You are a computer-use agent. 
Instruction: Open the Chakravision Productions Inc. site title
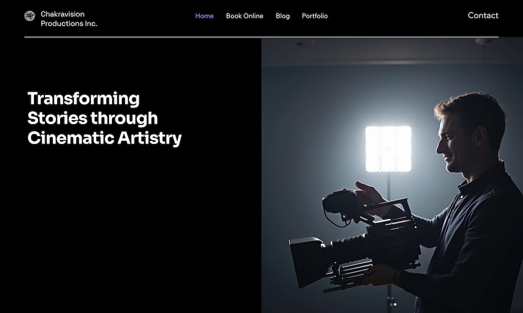tap(69, 19)
